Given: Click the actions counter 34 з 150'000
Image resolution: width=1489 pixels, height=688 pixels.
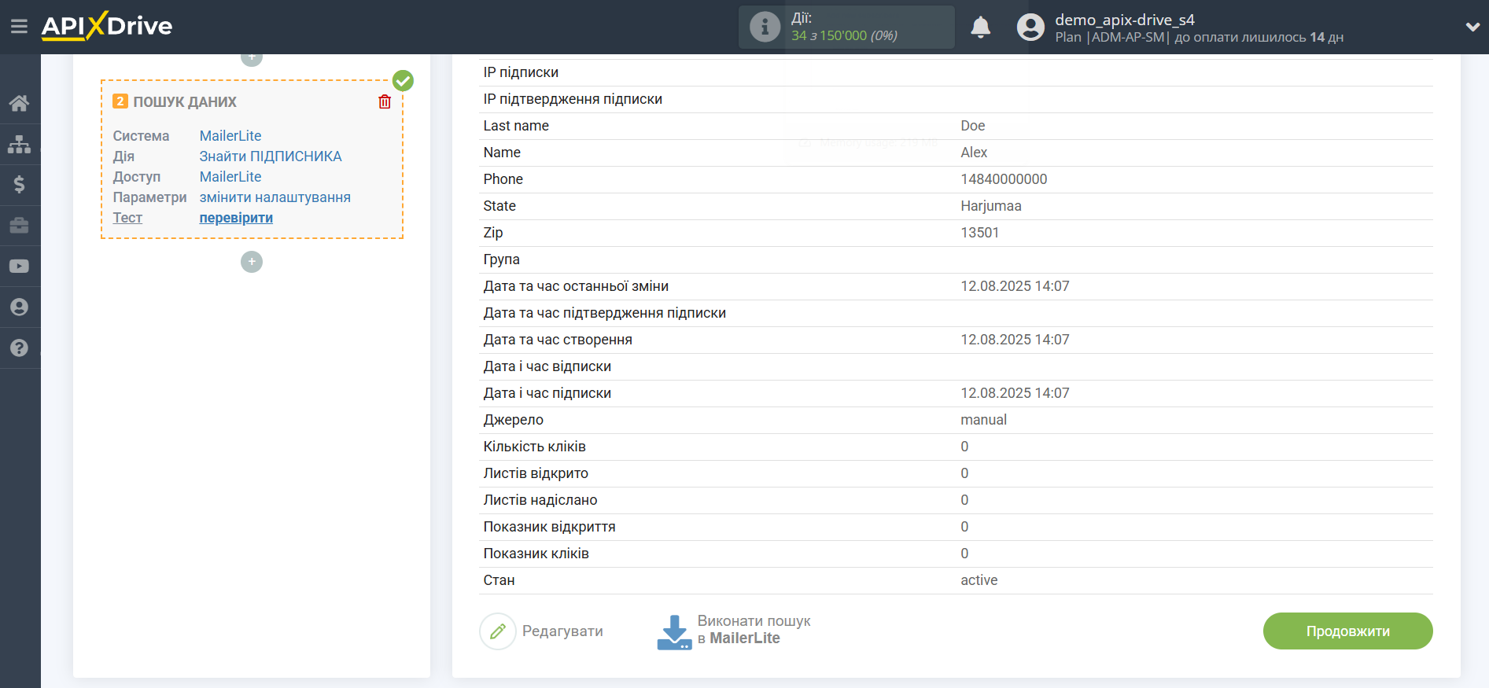Looking at the screenshot, I should click(x=845, y=36).
